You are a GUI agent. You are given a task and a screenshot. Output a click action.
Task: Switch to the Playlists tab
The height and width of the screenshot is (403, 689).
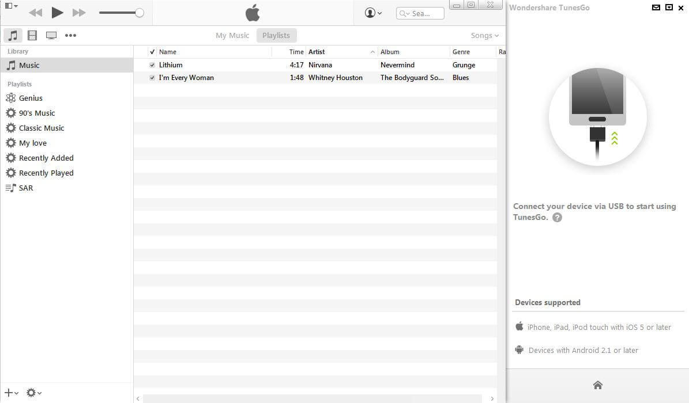(x=276, y=36)
